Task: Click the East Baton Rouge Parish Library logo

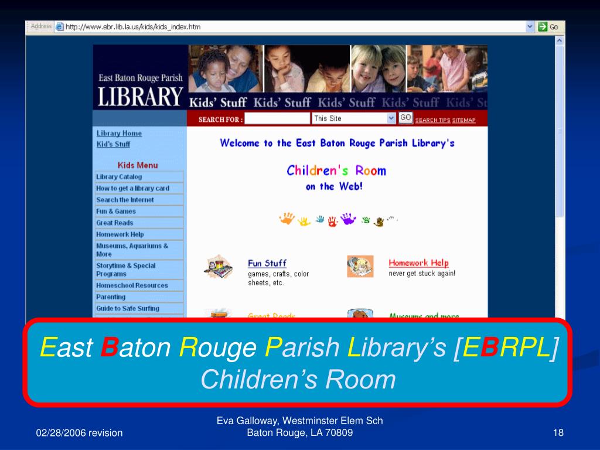Action: [140, 90]
